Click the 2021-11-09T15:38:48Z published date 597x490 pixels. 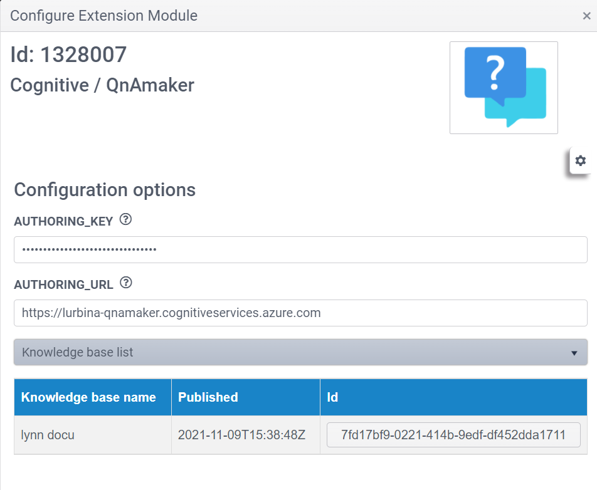241,435
